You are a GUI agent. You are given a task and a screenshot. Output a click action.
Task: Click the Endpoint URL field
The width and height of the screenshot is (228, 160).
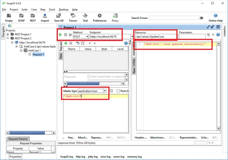pos(110,37)
